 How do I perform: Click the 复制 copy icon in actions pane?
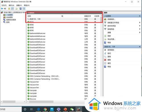click(x=105, y=57)
